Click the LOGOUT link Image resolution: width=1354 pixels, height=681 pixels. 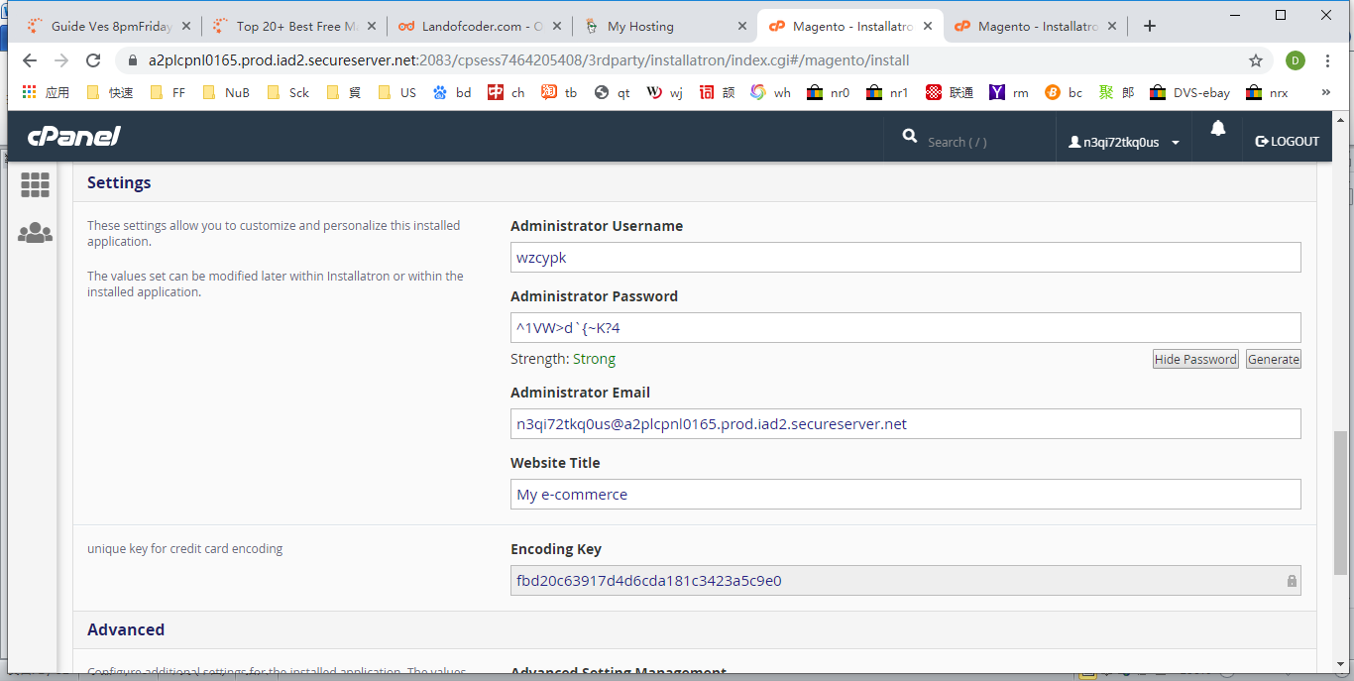1288,142
